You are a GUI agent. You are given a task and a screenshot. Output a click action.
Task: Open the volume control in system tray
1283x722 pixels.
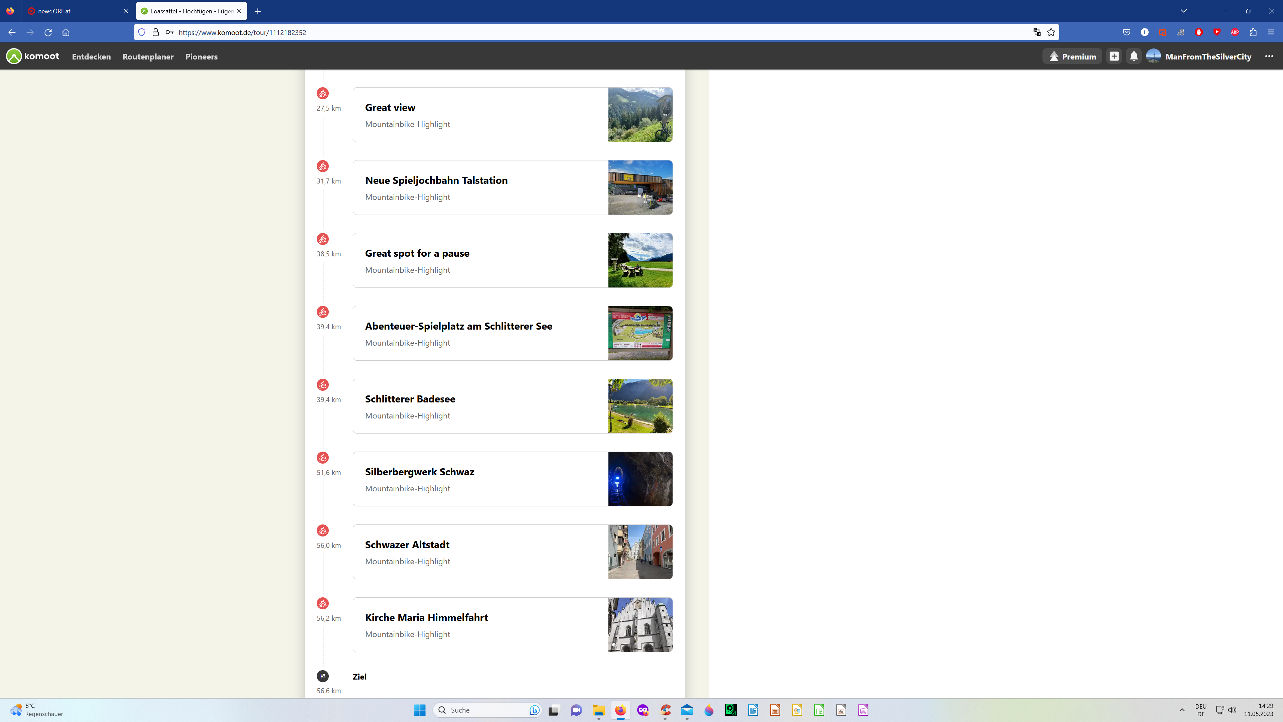click(x=1232, y=710)
